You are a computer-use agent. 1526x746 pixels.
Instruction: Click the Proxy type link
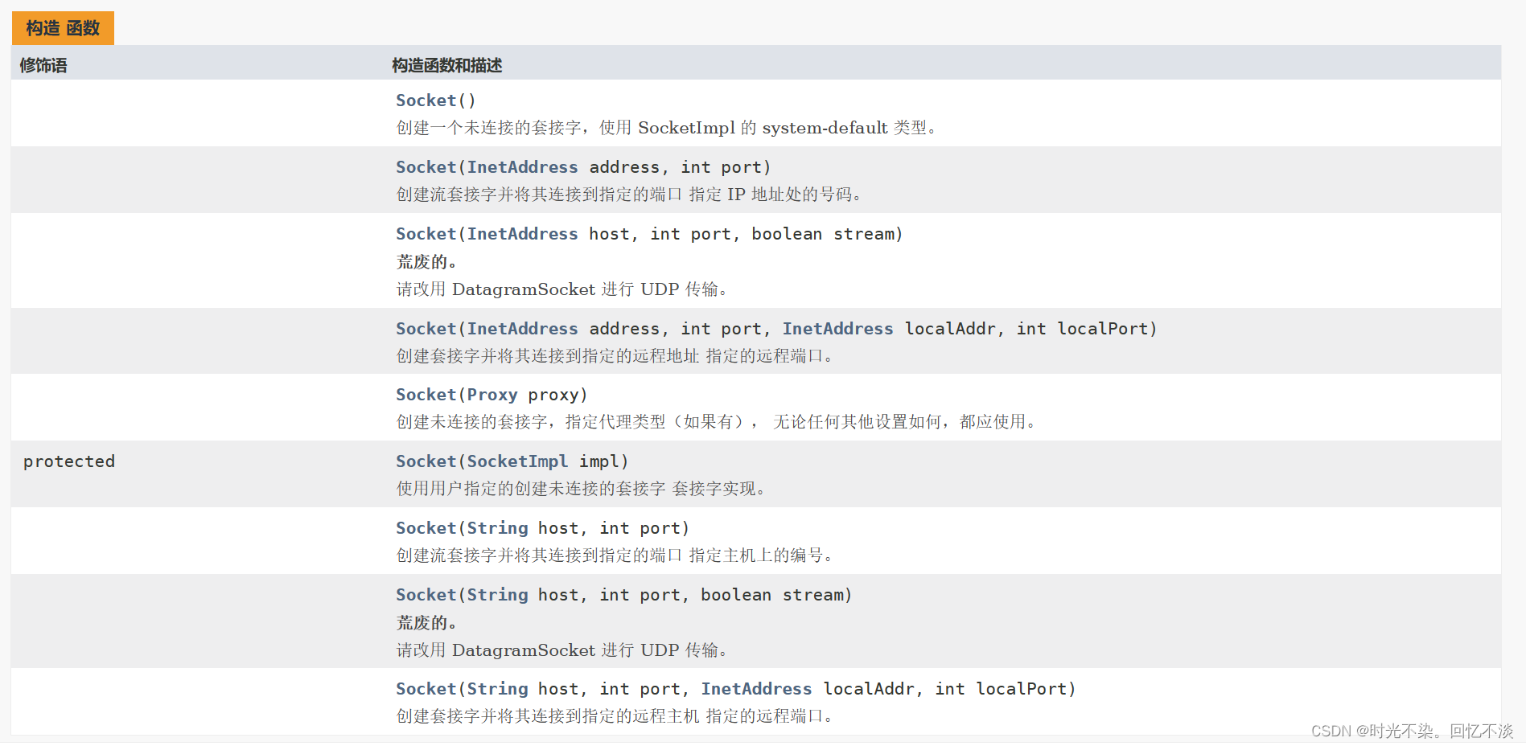coord(492,395)
